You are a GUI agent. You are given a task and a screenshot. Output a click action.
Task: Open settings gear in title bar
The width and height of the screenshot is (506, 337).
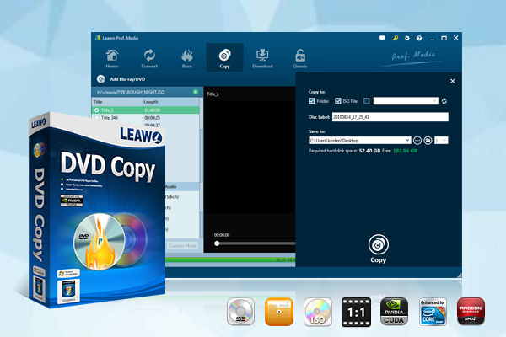(x=407, y=38)
